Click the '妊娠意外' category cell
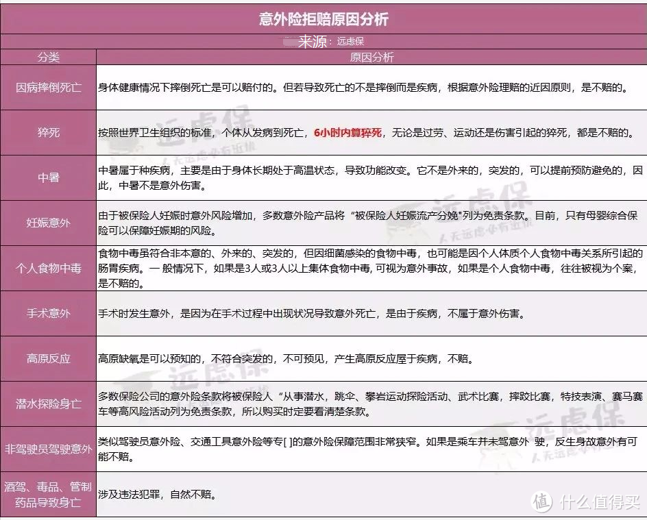The width and height of the screenshot is (647, 520). (48, 223)
